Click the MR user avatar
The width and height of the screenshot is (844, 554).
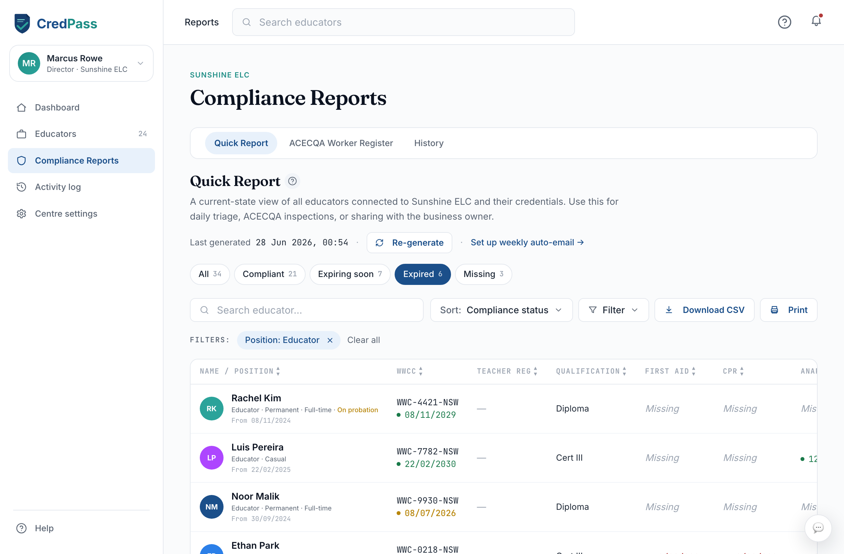click(29, 63)
